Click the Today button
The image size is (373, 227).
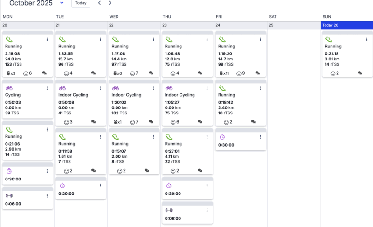coord(81,3)
